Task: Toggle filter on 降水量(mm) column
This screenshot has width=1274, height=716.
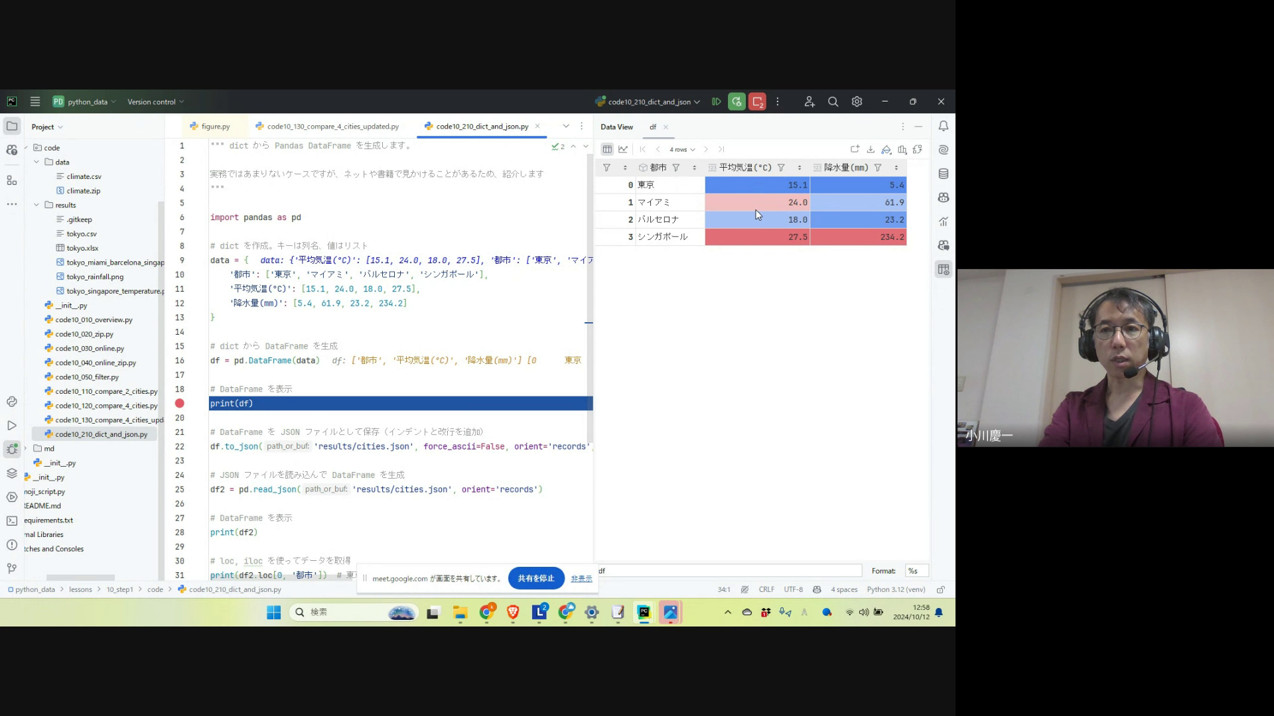Action: pos(877,168)
